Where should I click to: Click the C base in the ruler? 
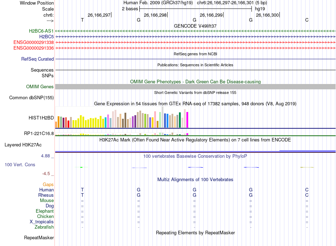pyautogui.click(x=307, y=20)
